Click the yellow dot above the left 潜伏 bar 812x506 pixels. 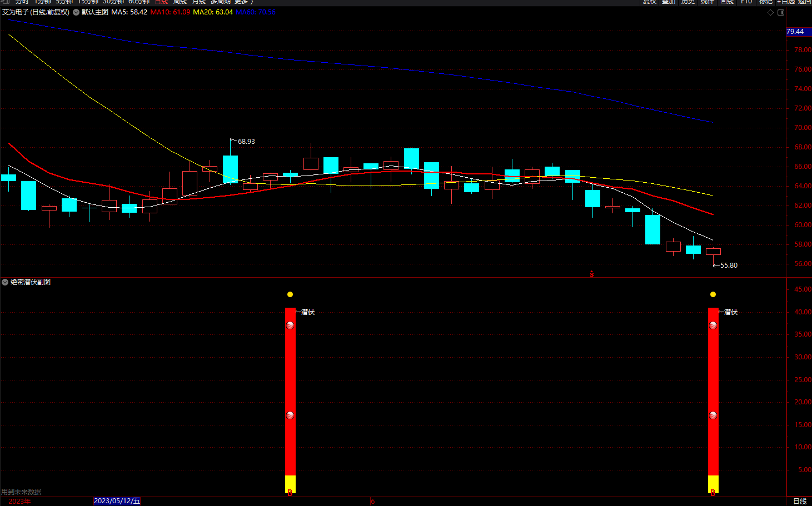pos(290,294)
